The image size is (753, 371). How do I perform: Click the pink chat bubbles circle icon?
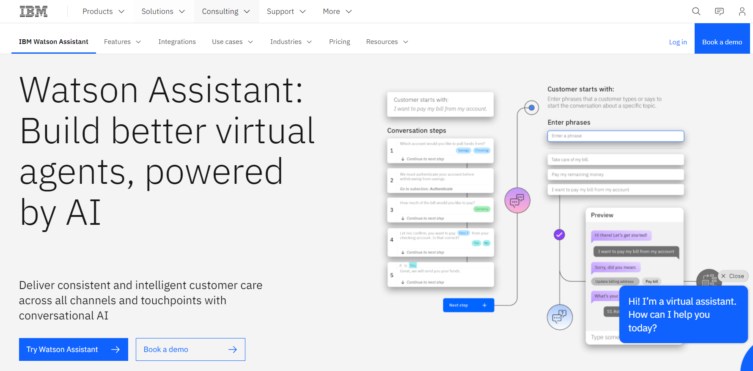517,200
